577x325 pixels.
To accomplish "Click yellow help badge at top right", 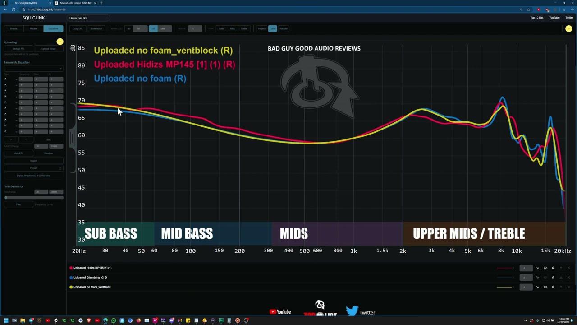I will point(568,29).
